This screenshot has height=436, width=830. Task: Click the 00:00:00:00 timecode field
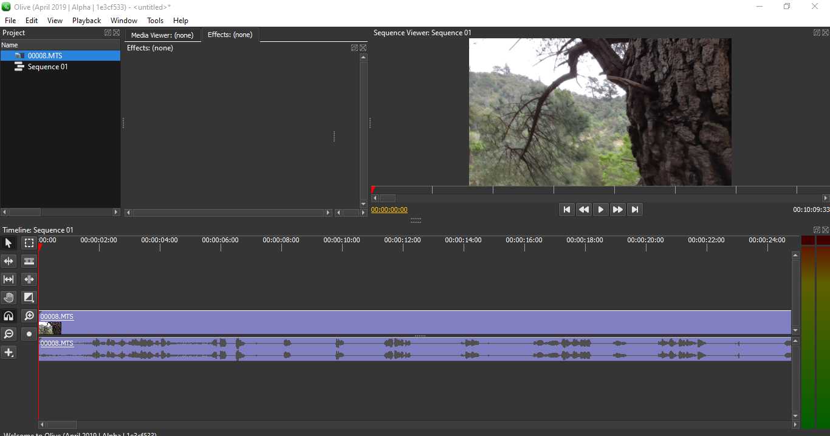(389, 209)
